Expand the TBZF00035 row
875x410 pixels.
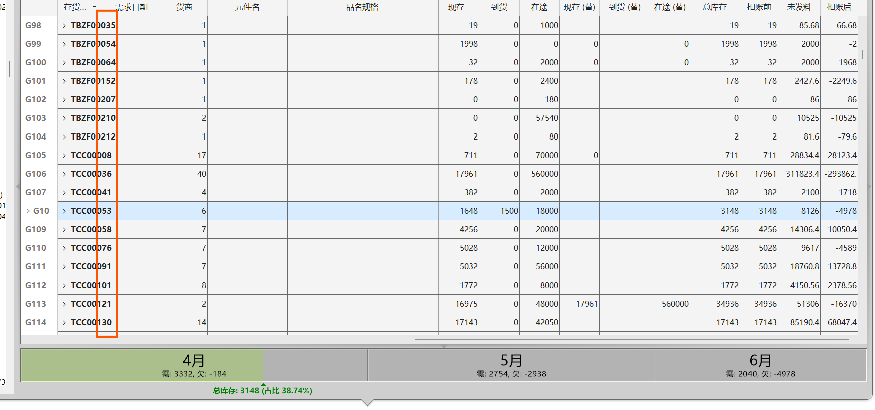64,25
